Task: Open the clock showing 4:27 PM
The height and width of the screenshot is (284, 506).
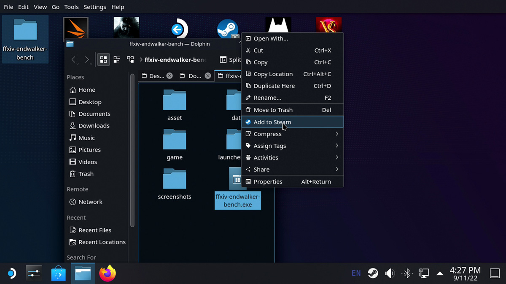Action: (x=465, y=273)
